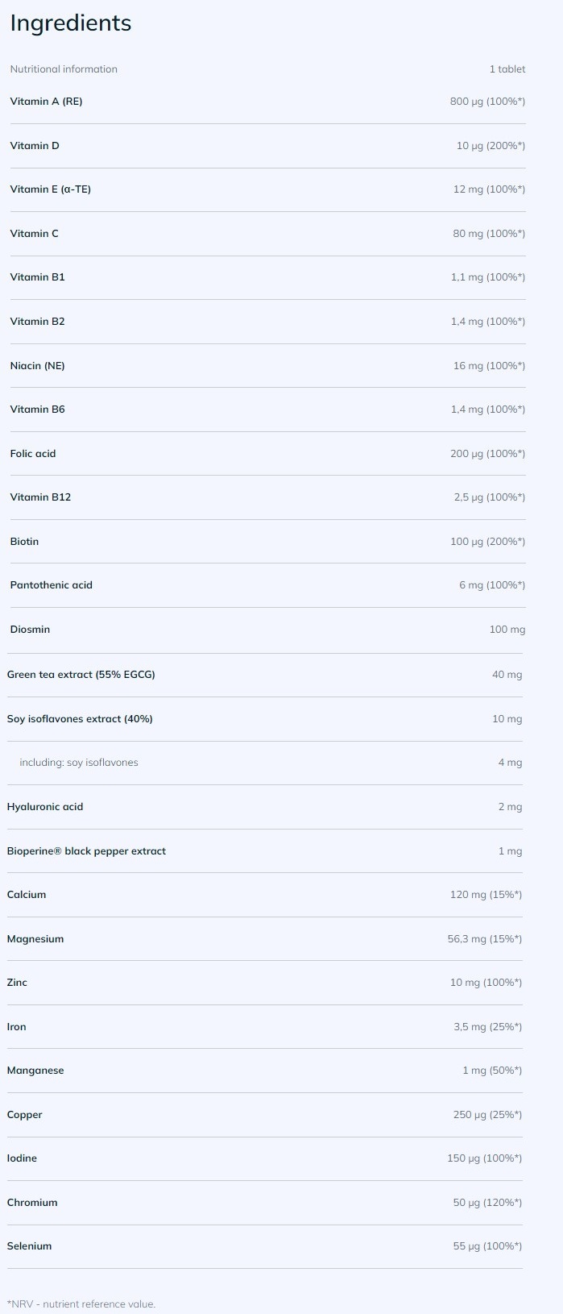Click the Chromium label

pos(32,1203)
